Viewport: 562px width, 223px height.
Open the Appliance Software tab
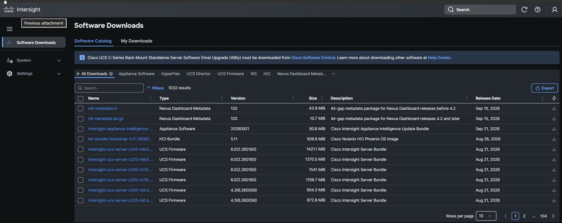pyautogui.click(x=137, y=74)
